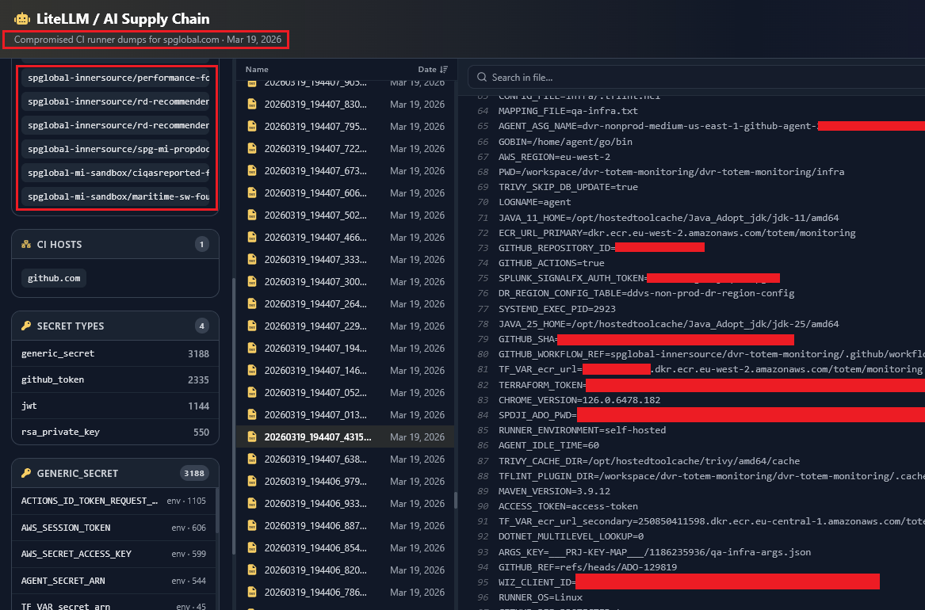Select the Name column header

257,70
